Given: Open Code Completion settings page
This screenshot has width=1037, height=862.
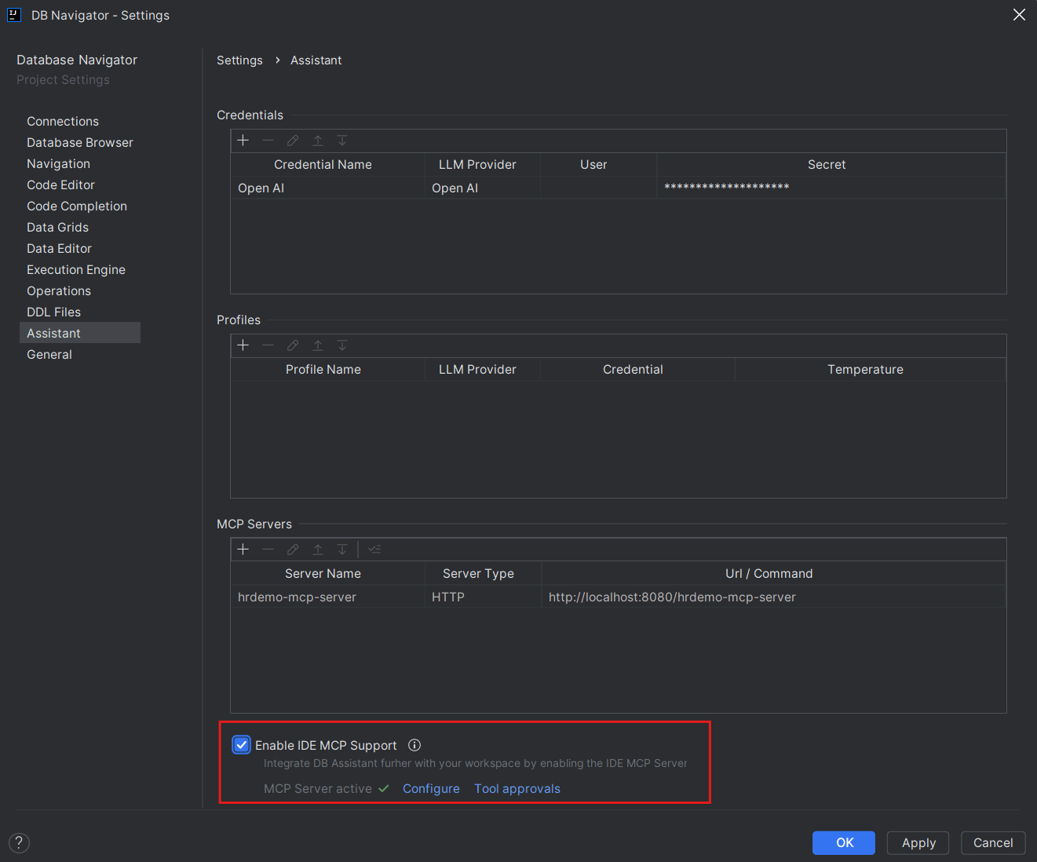Looking at the screenshot, I should click(77, 206).
